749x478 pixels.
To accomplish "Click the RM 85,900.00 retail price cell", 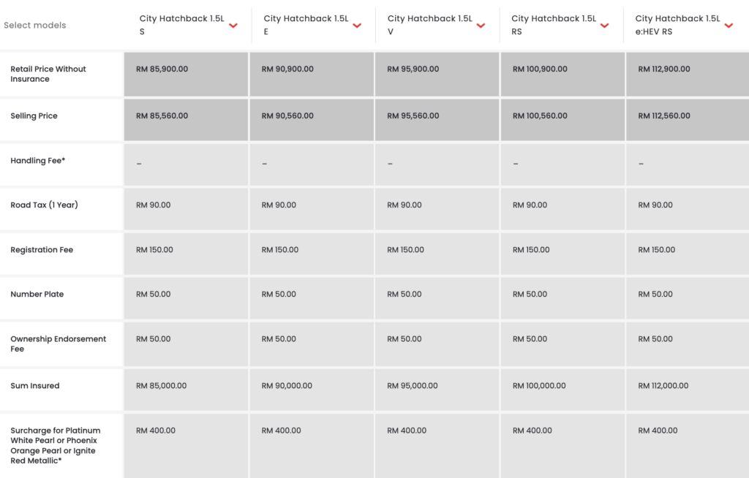I will [162, 69].
